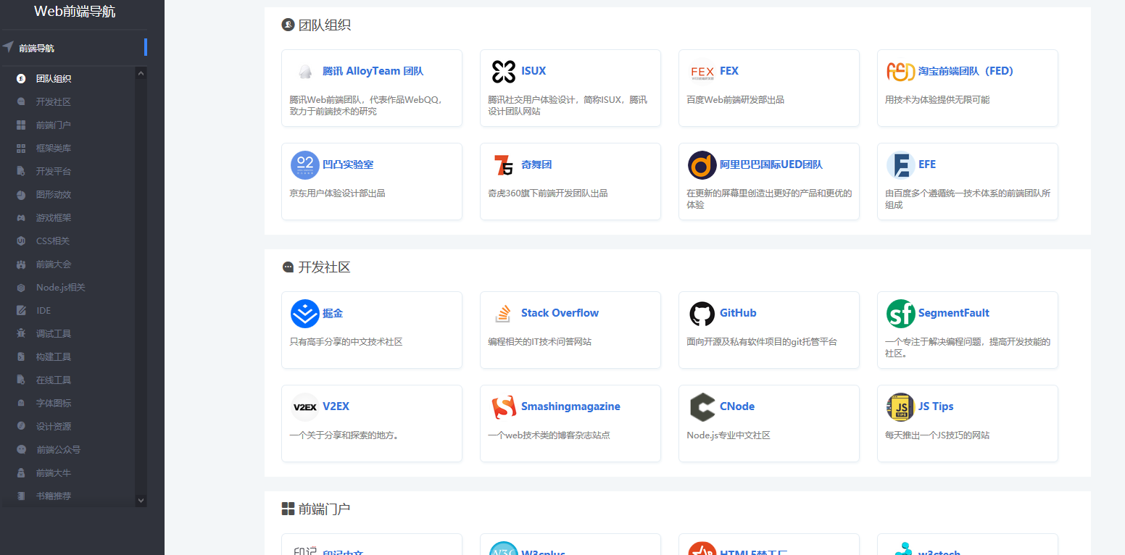The height and width of the screenshot is (555, 1125).
Task: Open 前端公众号 sidebar item
Action: (x=58, y=450)
